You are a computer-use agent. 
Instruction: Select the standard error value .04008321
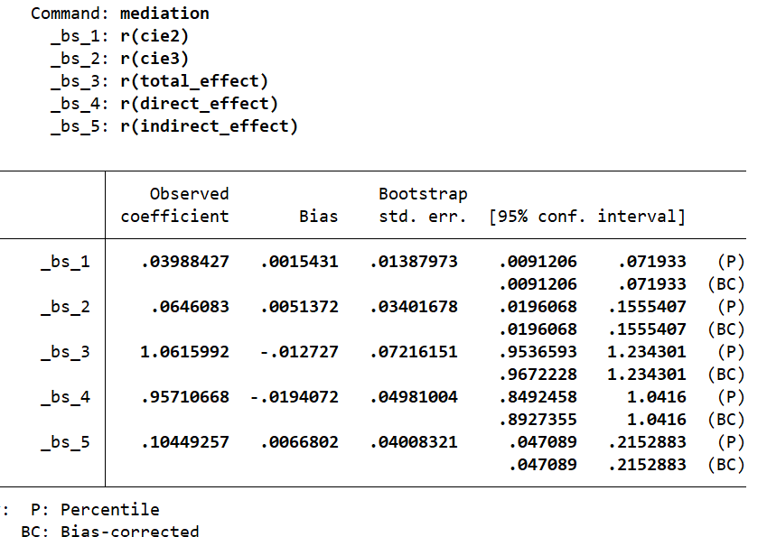413,442
